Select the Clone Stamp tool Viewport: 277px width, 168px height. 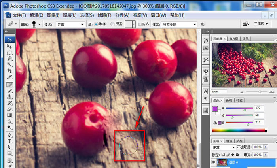(9, 97)
